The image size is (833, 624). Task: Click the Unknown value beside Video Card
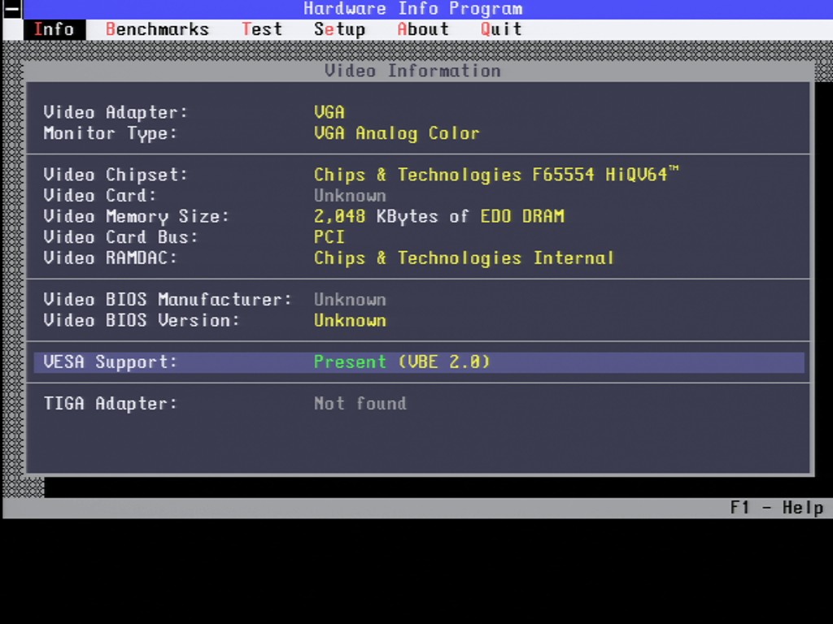[350, 196]
